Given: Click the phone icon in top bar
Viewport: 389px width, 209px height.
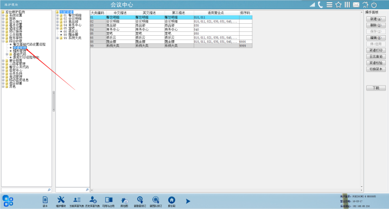Looking at the screenshot, I should click(320, 5).
